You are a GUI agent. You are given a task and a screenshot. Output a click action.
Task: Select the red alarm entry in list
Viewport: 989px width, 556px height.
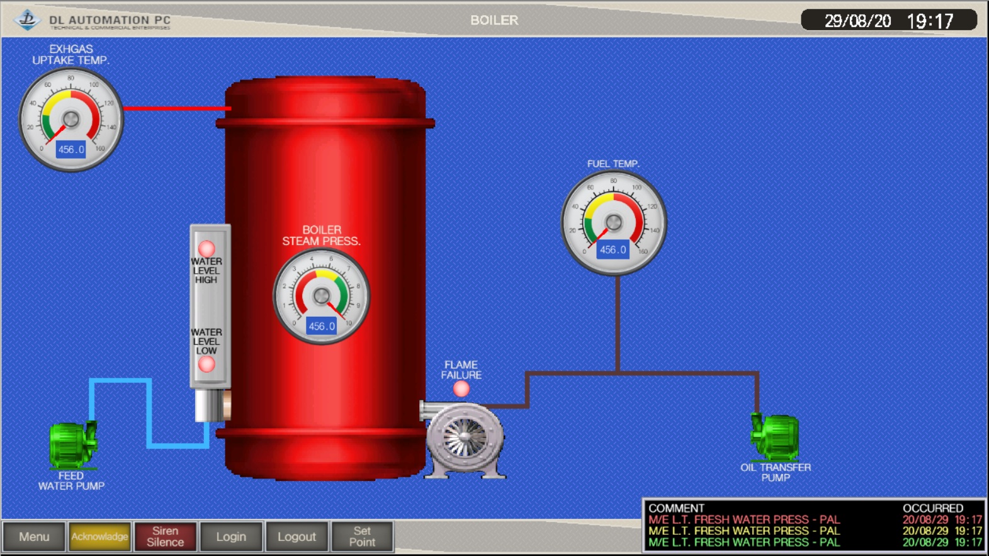coord(744,519)
